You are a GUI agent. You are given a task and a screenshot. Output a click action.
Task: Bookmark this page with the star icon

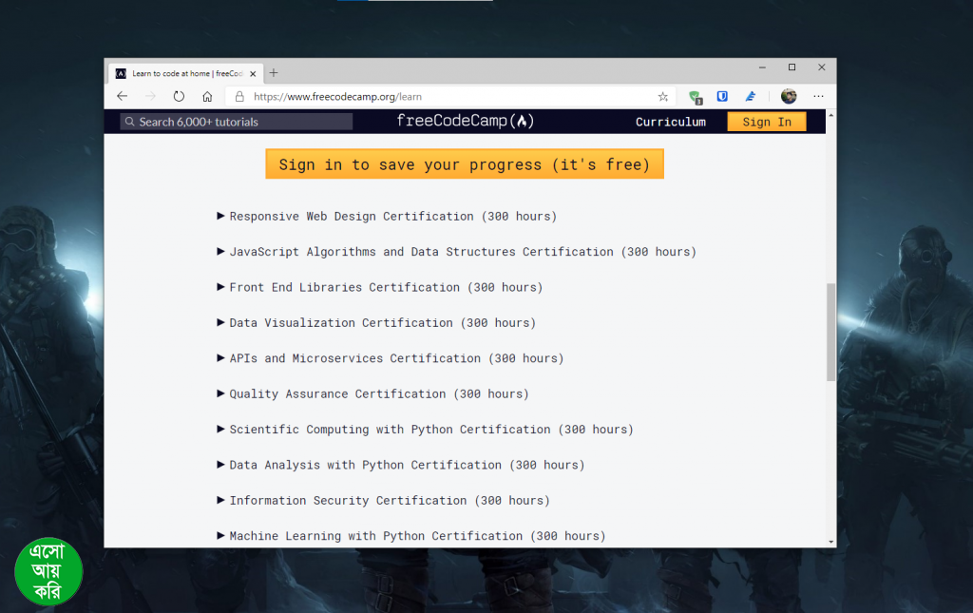point(663,96)
